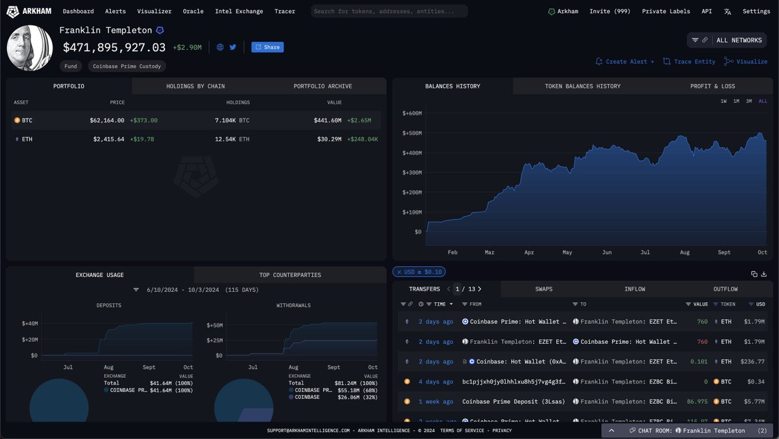Open Private Labels link
The width and height of the screenshot is (779, 439).
click(x=666, y=11)
